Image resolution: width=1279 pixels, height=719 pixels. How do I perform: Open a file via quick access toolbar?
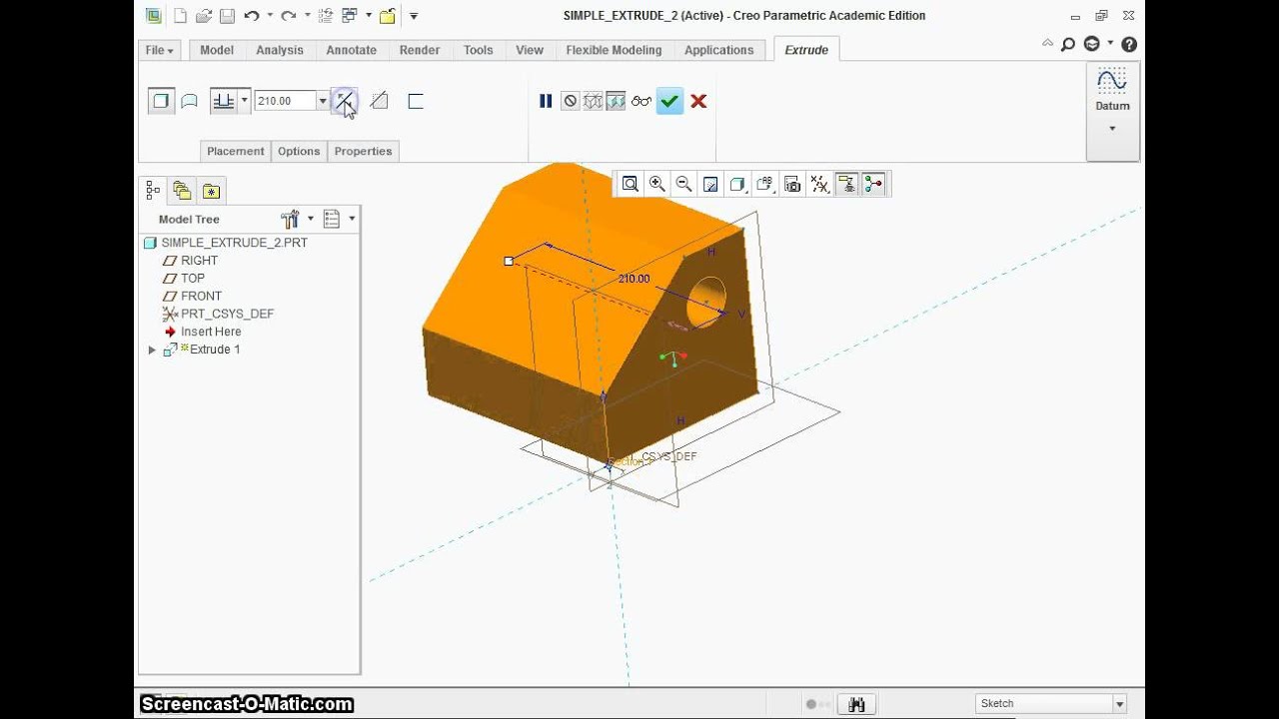point(204,16)
